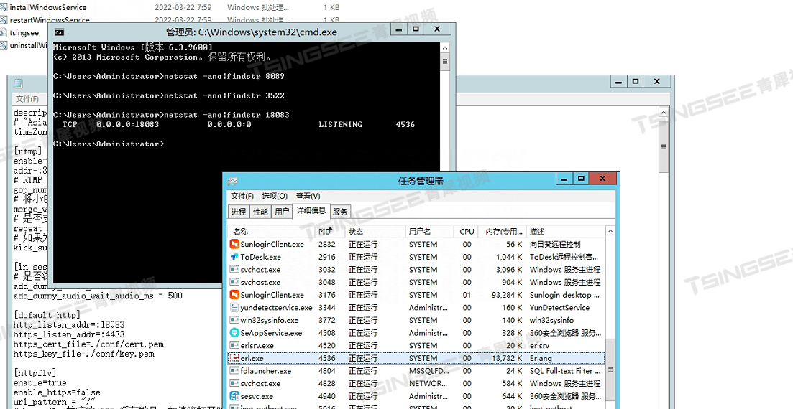
Task: Sort processes by 用户名 column header
Action: [x=429, y=231]
